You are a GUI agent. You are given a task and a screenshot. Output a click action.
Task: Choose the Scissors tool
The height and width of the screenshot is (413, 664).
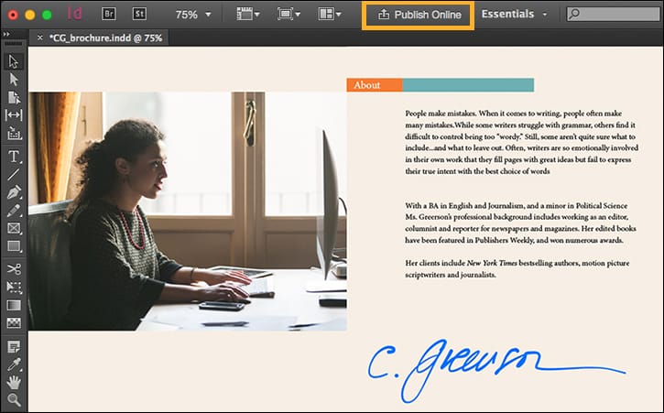(x=14, y=268)
